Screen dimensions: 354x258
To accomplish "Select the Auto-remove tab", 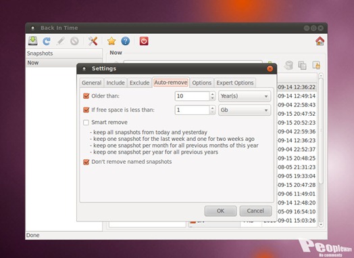I will point(171,83).
